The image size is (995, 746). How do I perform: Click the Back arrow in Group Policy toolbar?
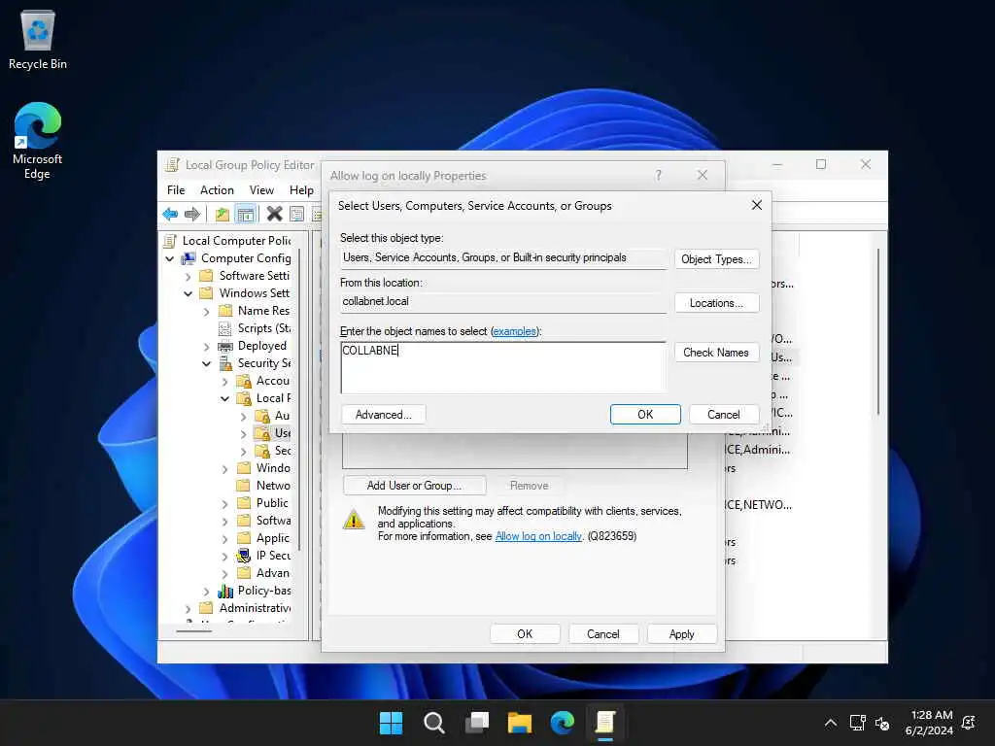point(170,214)
